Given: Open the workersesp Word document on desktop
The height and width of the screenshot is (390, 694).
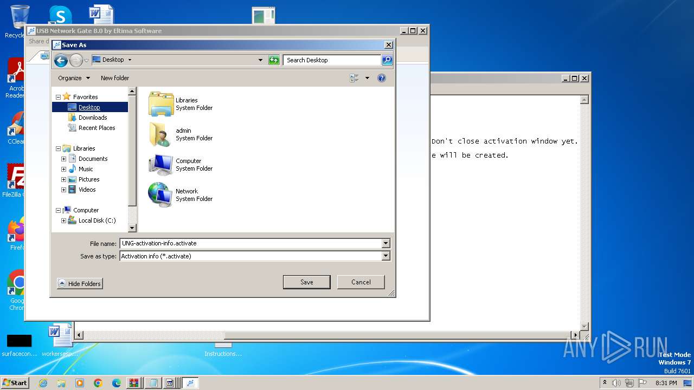Looking at the screenshot, I should click(60, 340).
